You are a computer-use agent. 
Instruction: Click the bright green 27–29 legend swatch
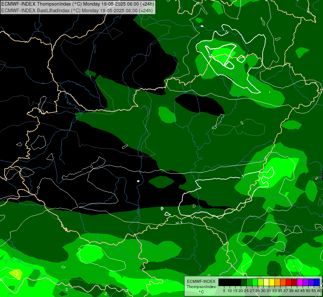click(255, 282)
